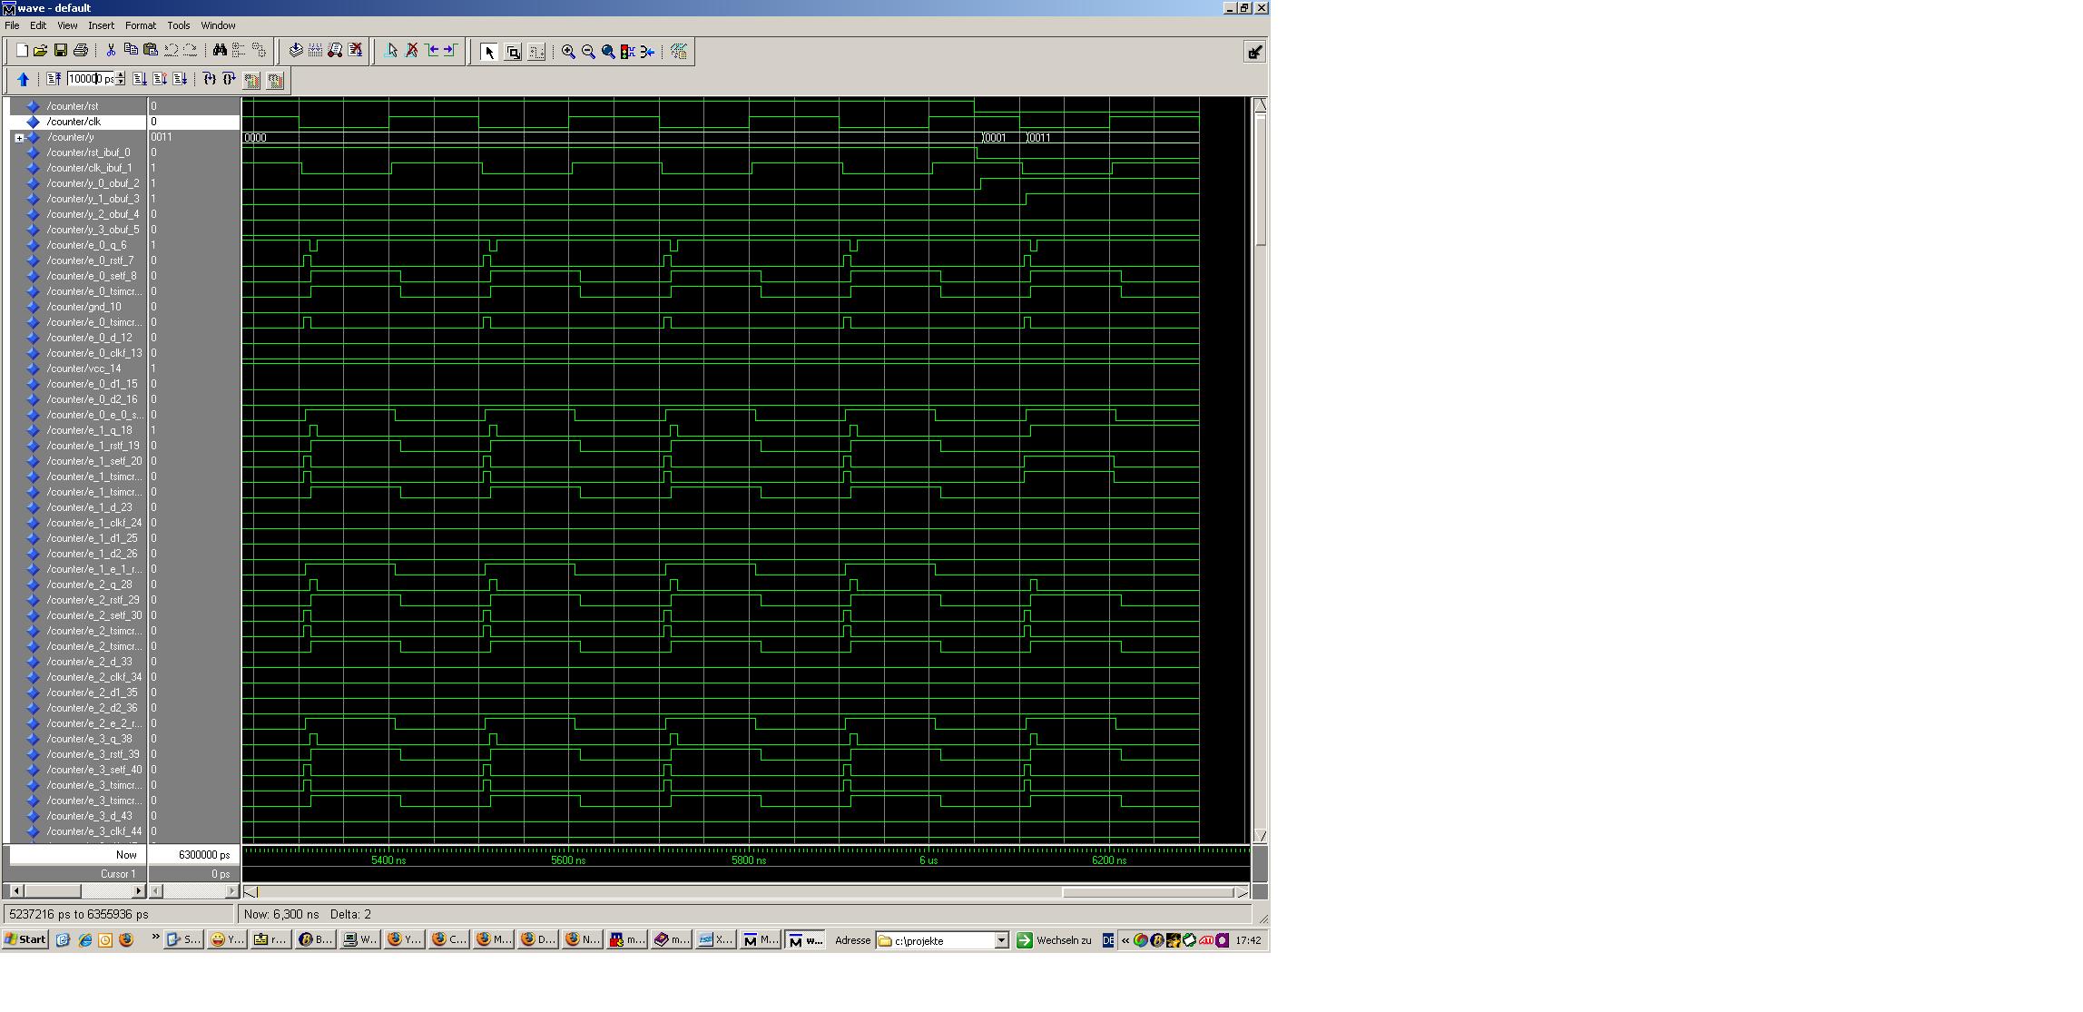2083x1012 pixels.
Task: Click the run length time field 100000 ps
Action: [x=91, y=80]
